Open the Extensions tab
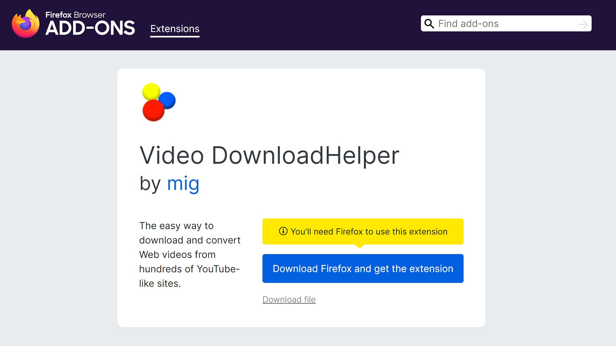This screenshot has height=346, width=616. (x=175, y=29)
